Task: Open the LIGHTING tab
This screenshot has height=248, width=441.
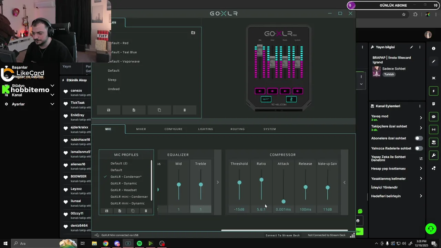Action: (205, 129)
